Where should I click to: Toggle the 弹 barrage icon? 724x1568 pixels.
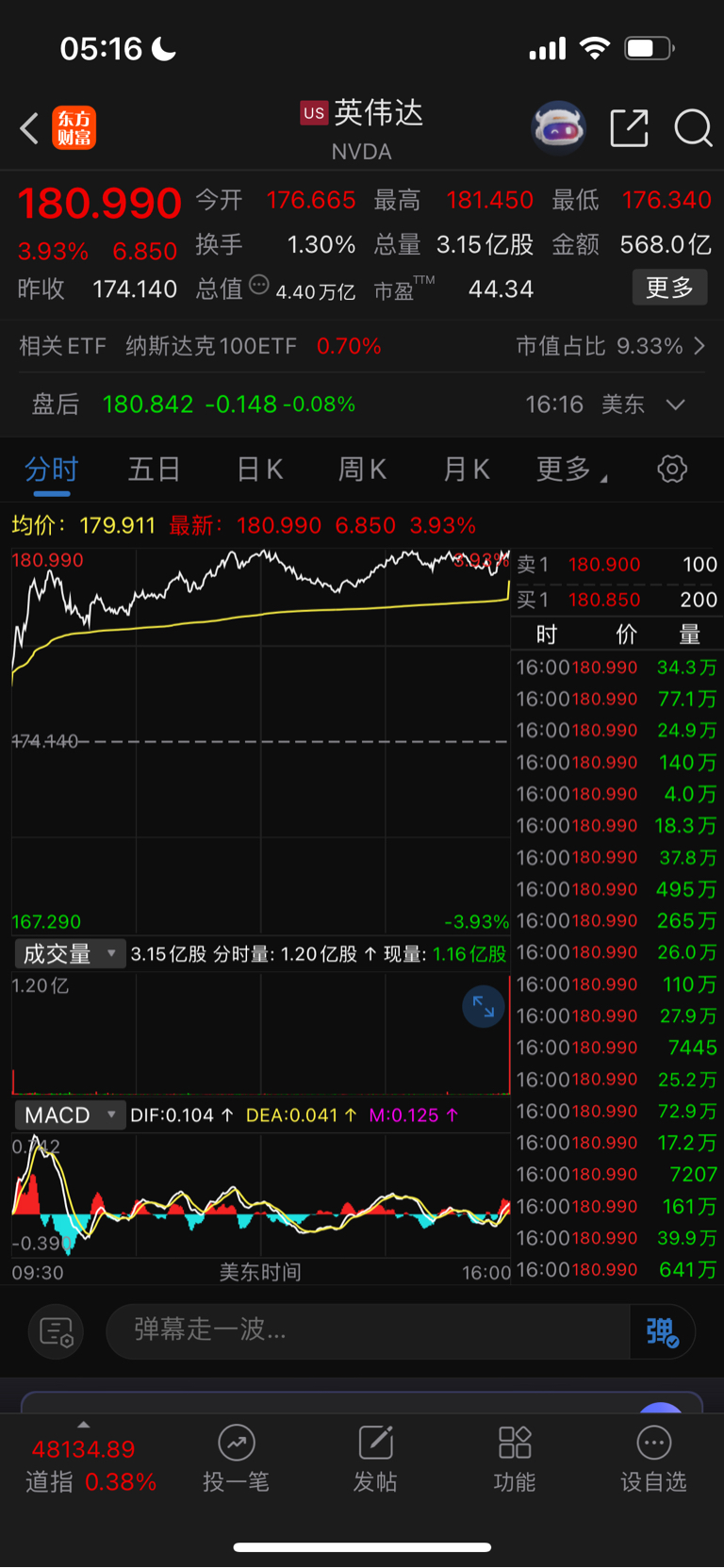coord(662,1331)
